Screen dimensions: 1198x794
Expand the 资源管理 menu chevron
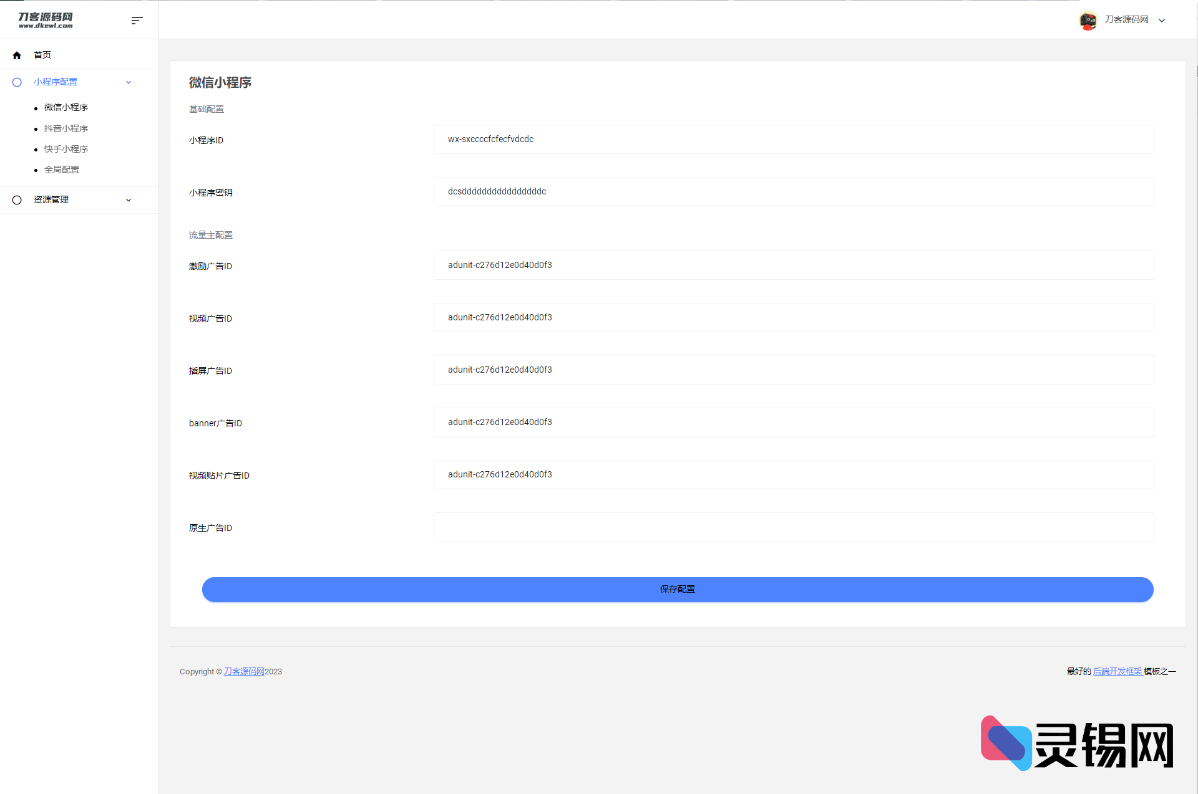point(129,200)
